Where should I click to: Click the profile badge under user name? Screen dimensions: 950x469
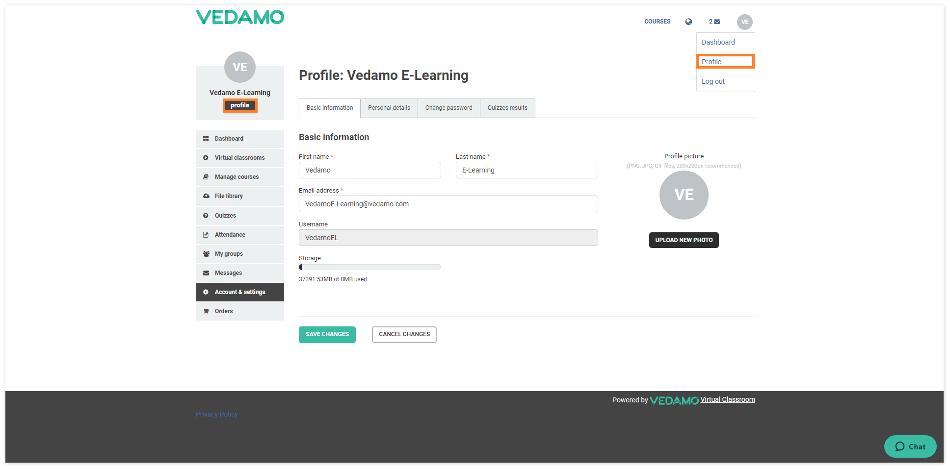240,105
